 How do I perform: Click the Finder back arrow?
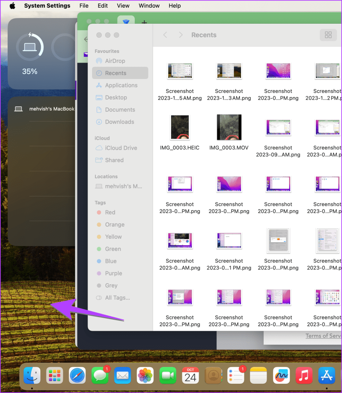165,35
